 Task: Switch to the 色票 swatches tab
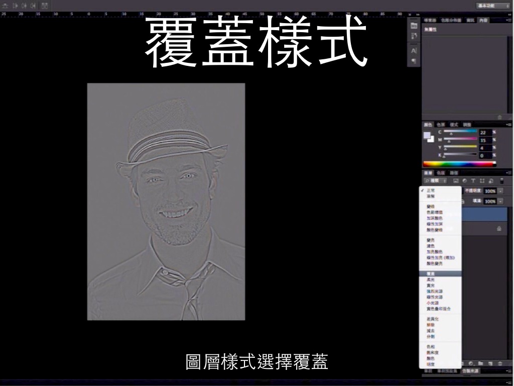tap(441, 124)
